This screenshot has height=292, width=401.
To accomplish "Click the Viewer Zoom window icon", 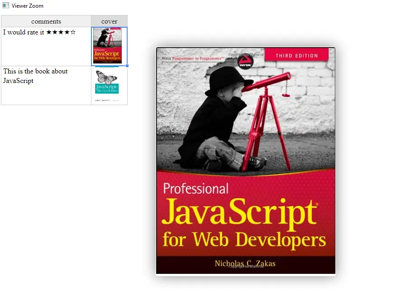I will click(5, 5).
